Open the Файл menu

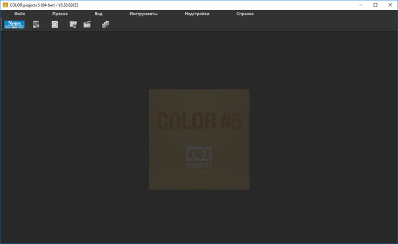pyautogui.click(x=20, y=14)
